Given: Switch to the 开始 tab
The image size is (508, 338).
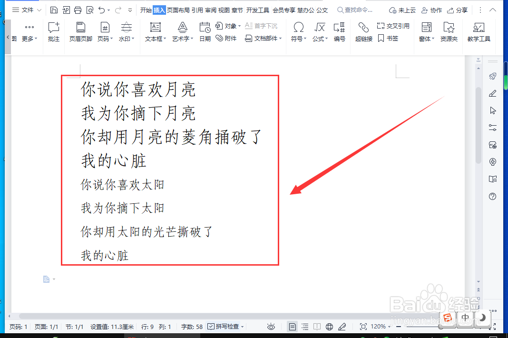Looking at the screenshot, I should (x=146, y=10).
